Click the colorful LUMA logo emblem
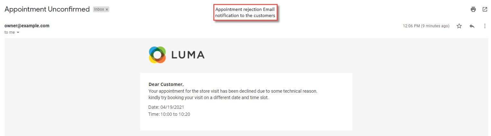Image resolution: width=491 pixels, height=136 pixels. (x=157, y=55)
